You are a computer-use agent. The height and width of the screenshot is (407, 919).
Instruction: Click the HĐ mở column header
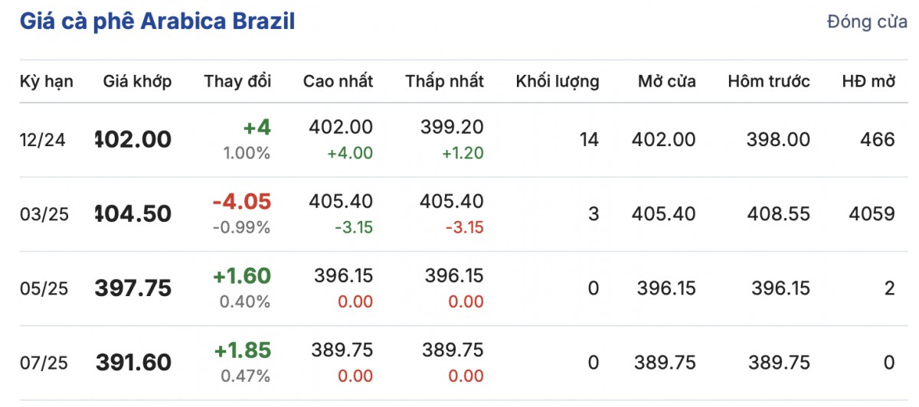pyautogui.click(x=868, y=82)
